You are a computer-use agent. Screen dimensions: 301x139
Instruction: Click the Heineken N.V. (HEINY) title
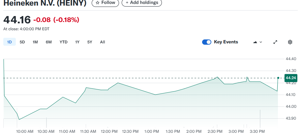pos(45,3)
